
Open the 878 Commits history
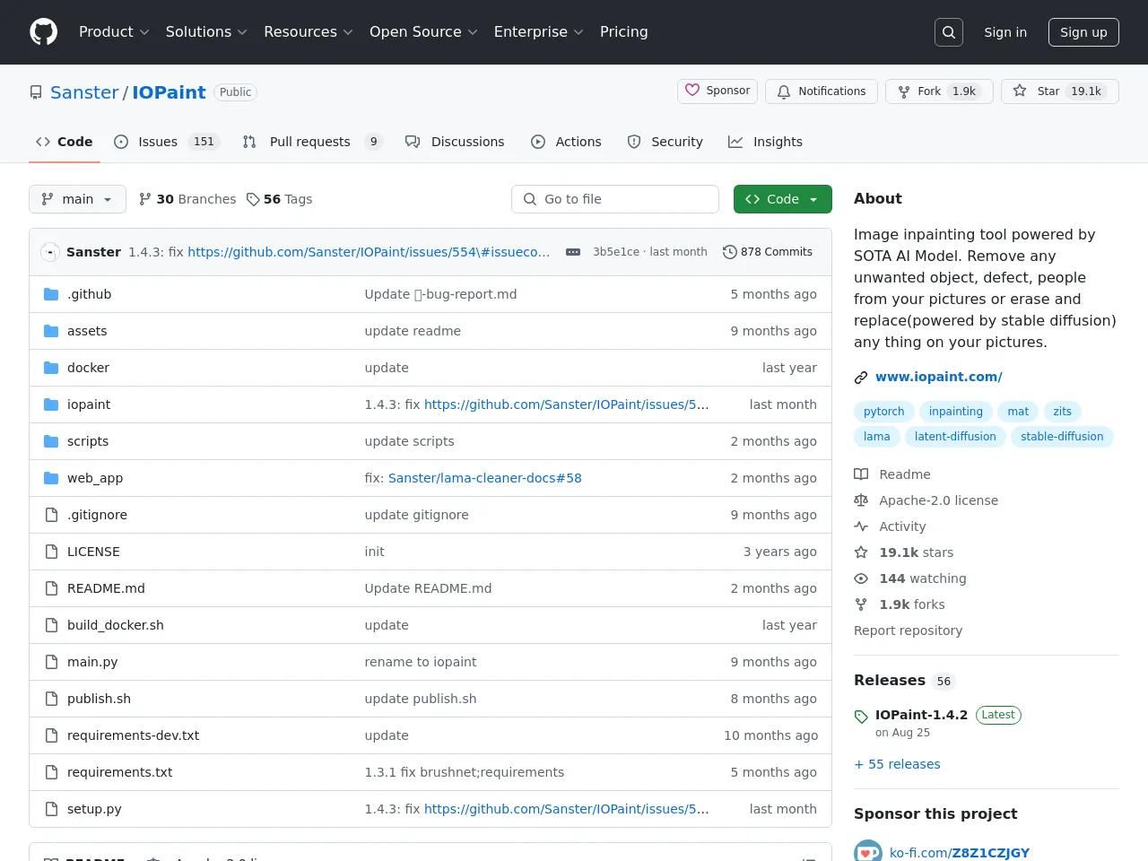pos(768,252)
